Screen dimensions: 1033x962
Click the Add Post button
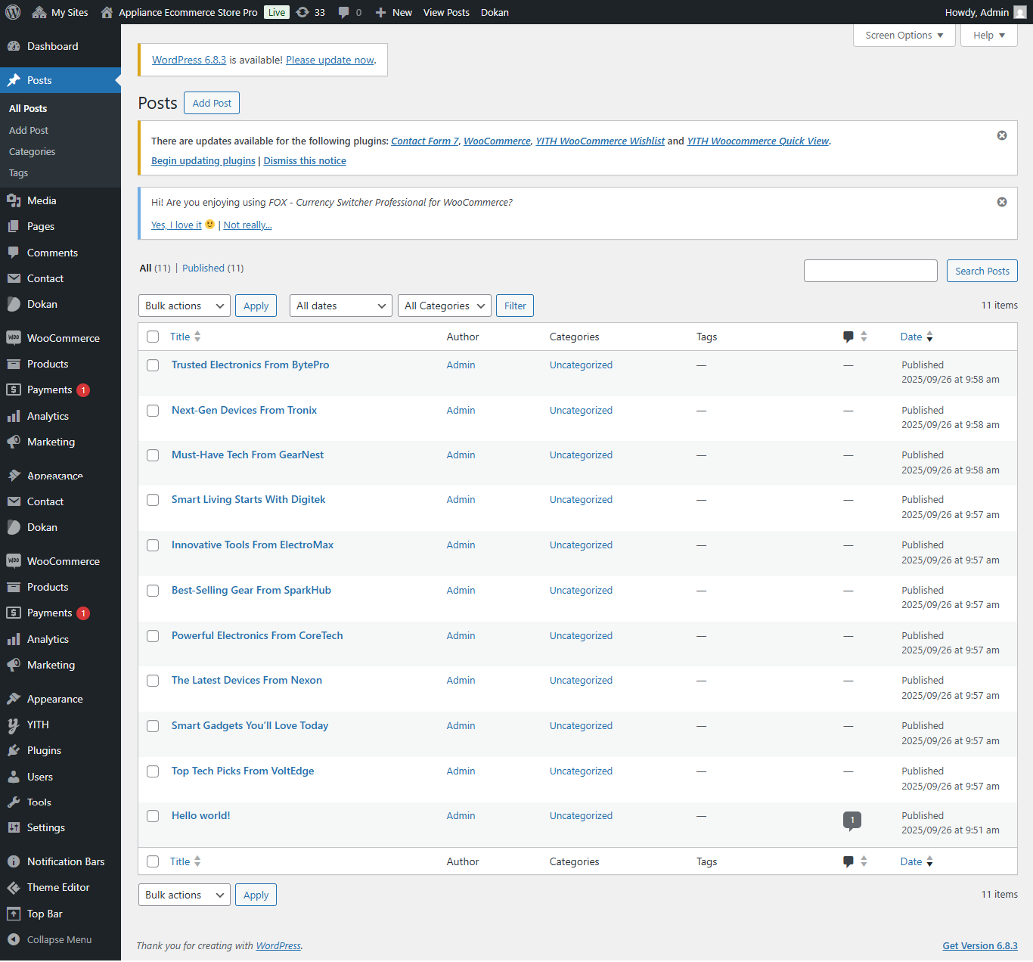[212, 103]
